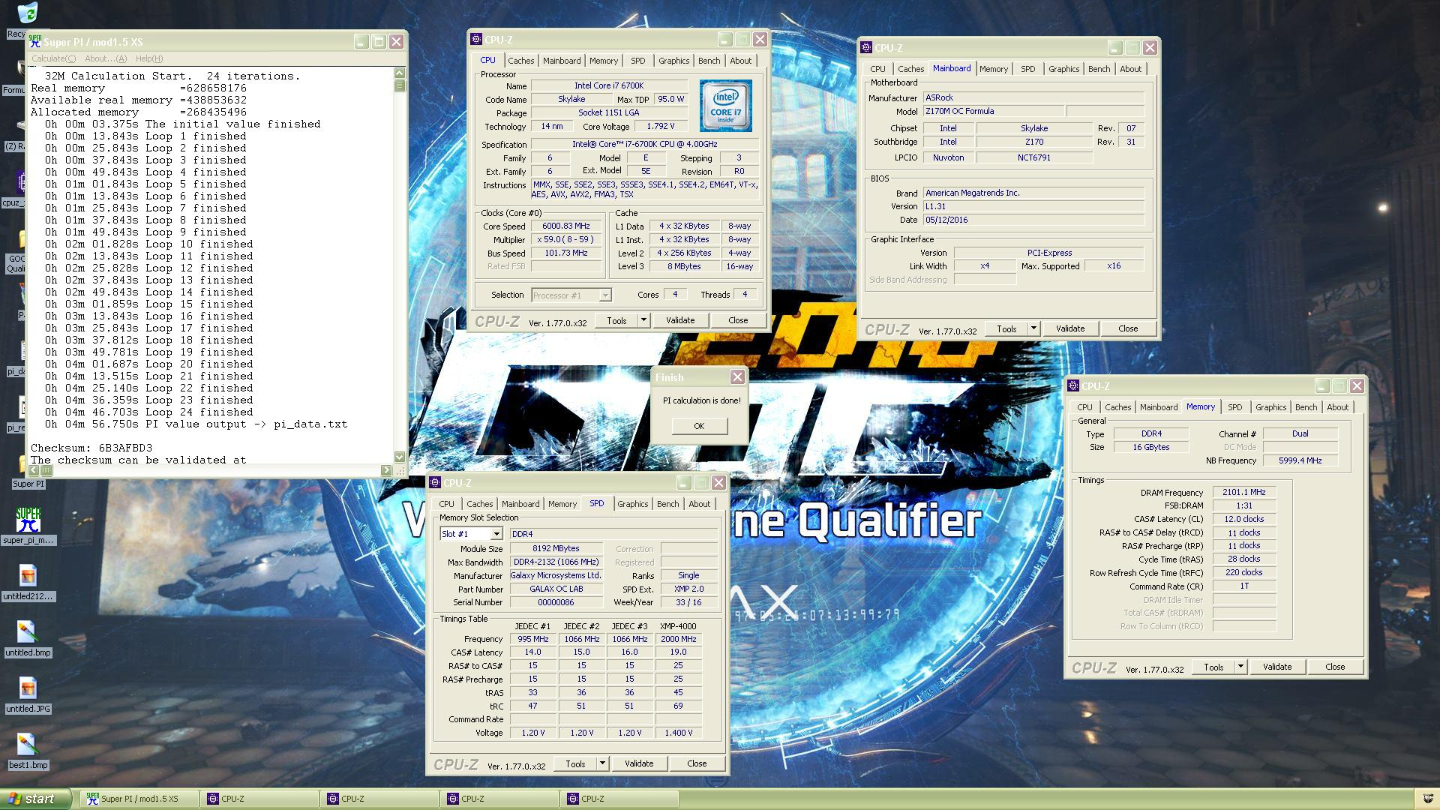Open the super_pi_m... desktop icon

click(28, 525)
